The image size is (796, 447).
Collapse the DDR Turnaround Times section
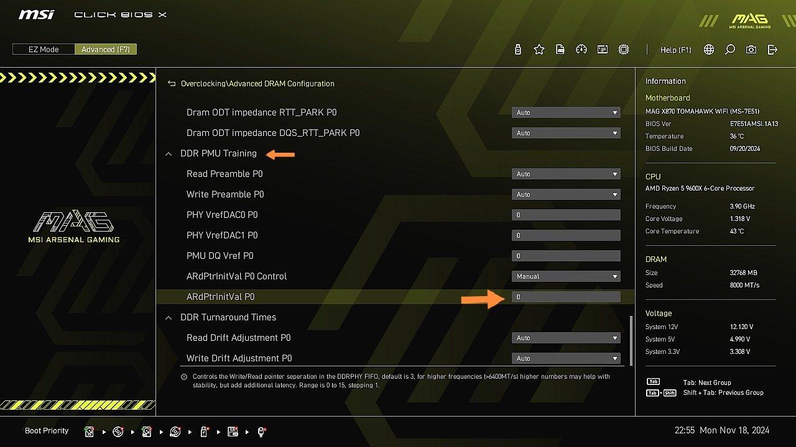tap(169, 317)
